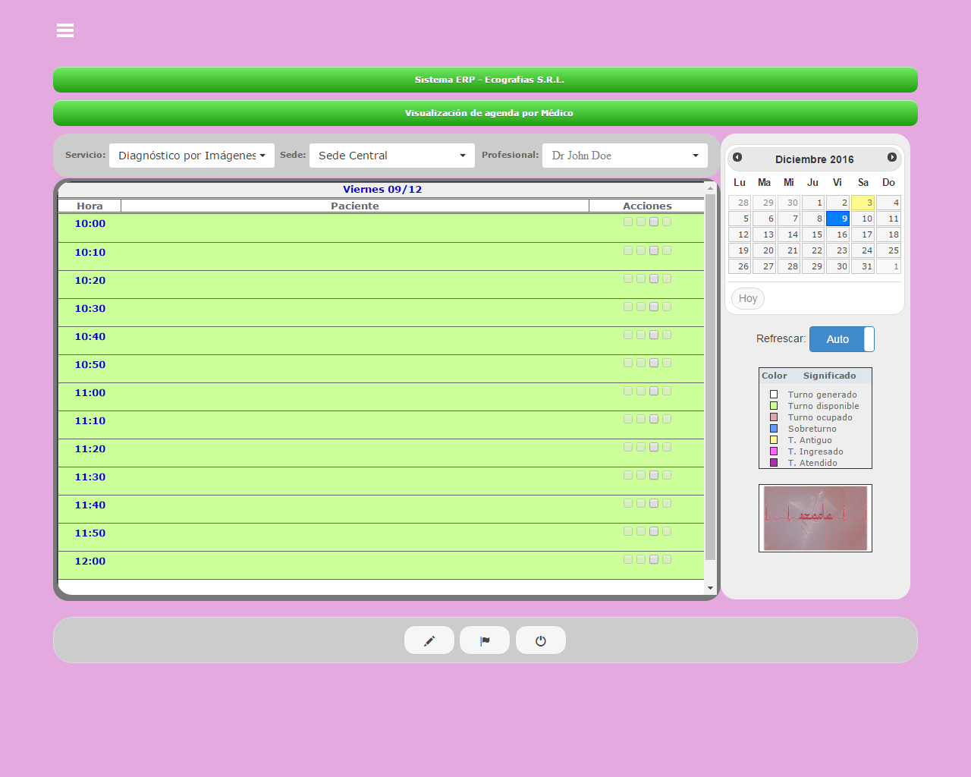Click third action box for 10:30 slot
971x777 pixels.
654,307
